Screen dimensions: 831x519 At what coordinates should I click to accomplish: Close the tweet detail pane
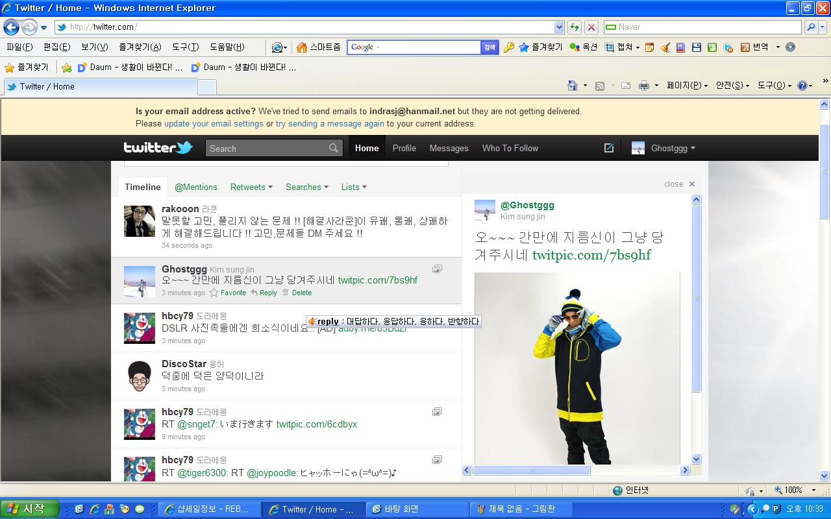click(x=680, y=184)
